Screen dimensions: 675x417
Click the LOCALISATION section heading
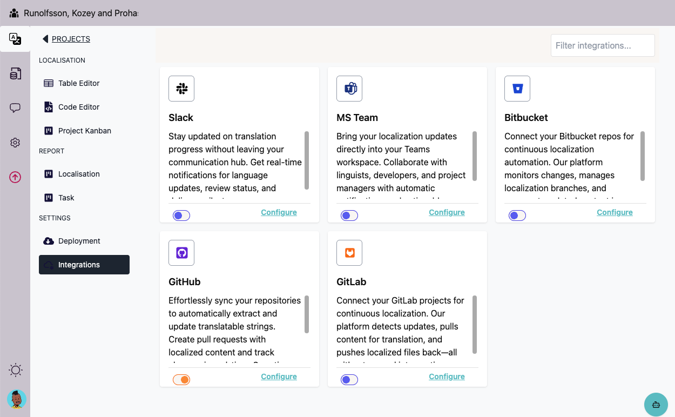(62, 60)
